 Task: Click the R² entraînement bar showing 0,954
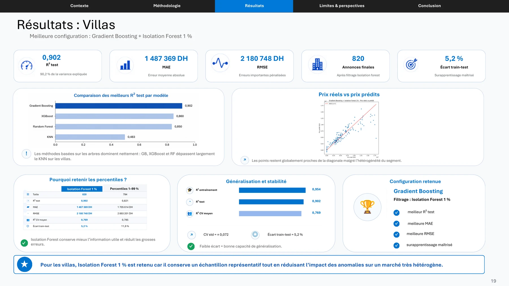click(x=272, y=190)
